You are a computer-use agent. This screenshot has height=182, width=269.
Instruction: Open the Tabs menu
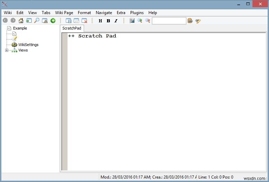coord(46,13)
